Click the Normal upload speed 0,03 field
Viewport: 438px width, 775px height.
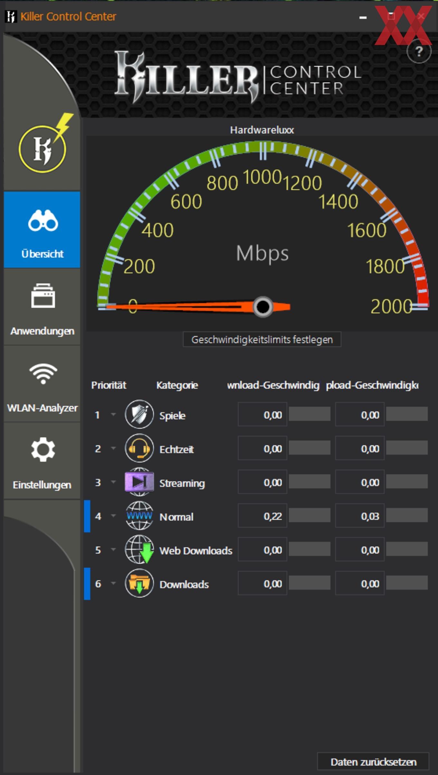360,516
